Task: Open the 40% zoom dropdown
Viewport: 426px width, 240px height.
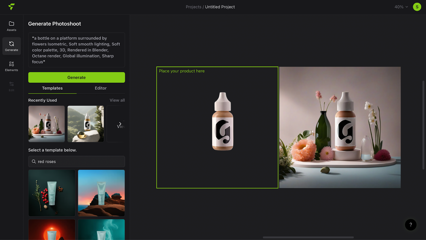Action: click(x=401, y=7)
